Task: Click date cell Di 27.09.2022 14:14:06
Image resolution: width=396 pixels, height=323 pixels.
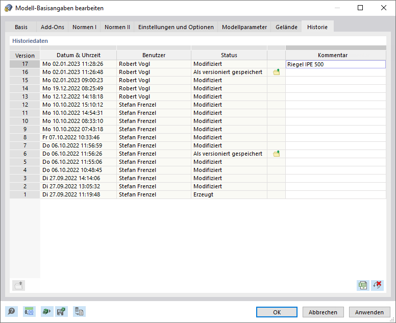Action: click(x=78, y=178)
